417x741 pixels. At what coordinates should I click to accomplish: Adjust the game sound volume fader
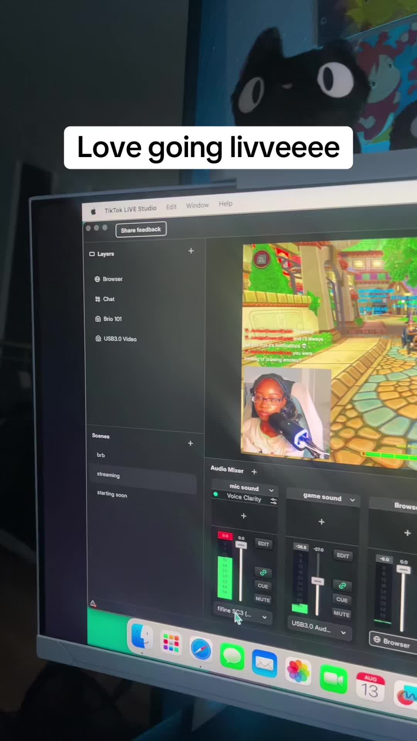[x=318, y=581]
